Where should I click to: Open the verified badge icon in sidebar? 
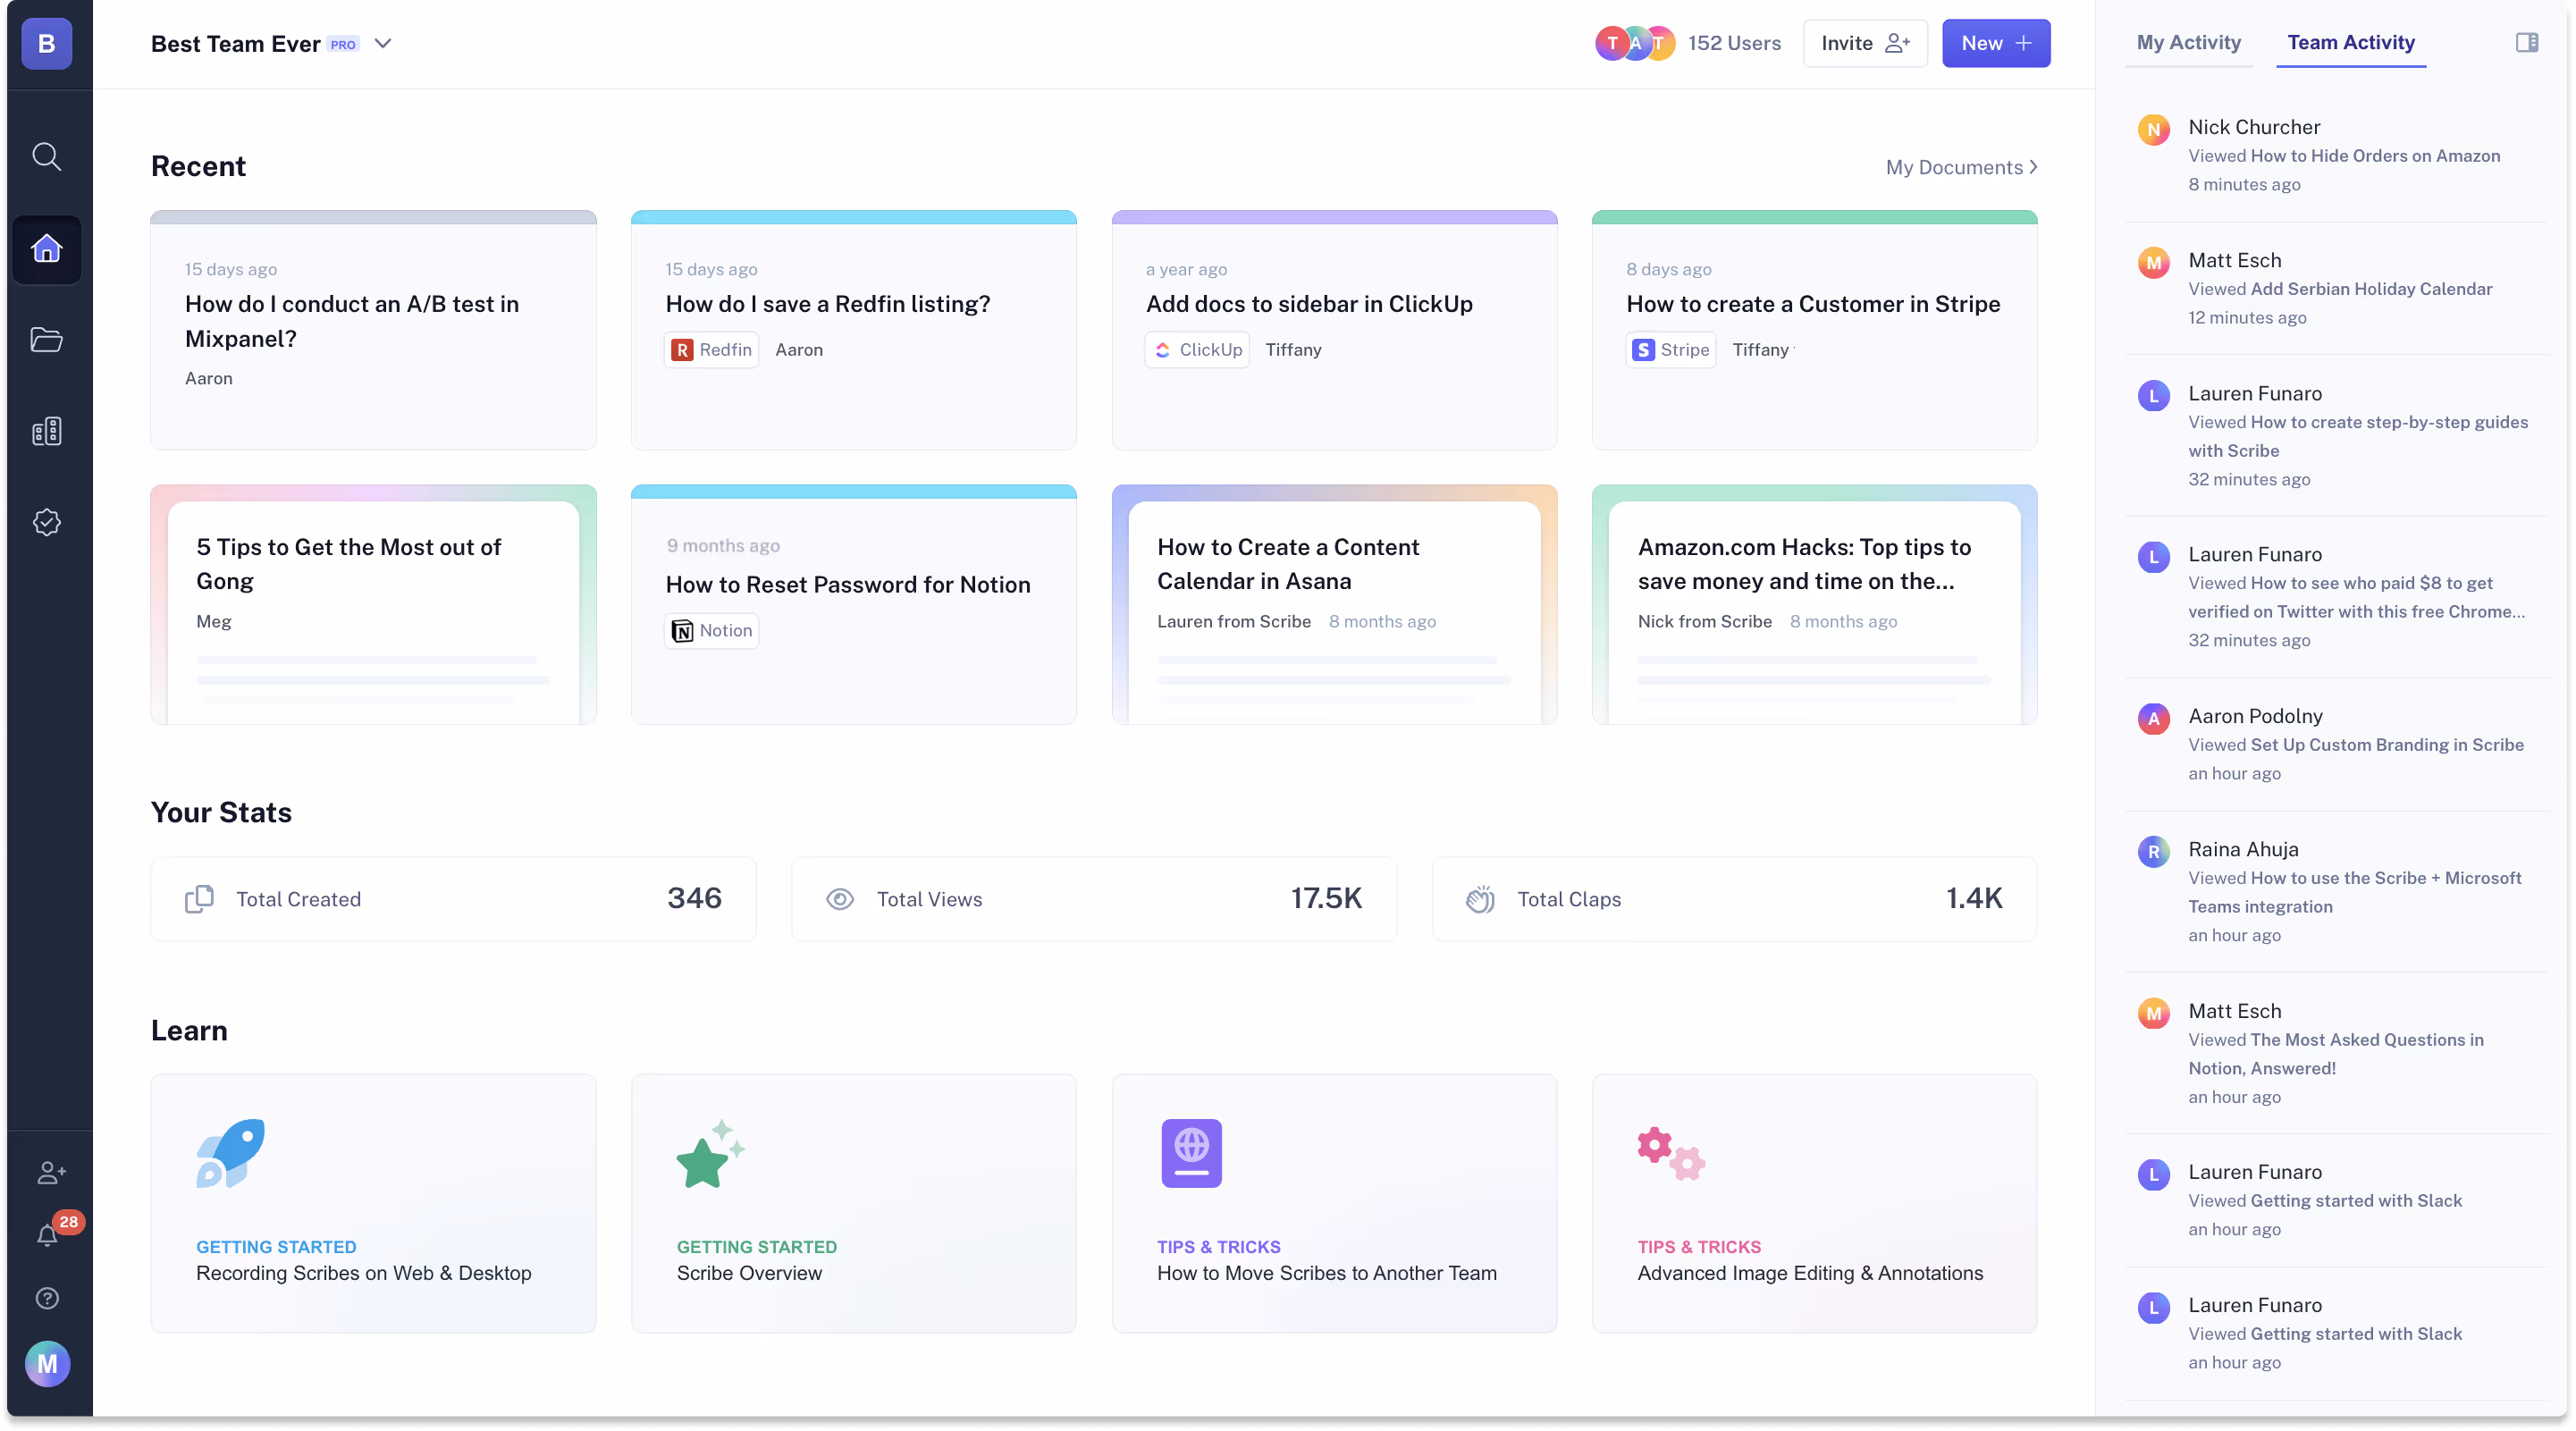point(46,522)
